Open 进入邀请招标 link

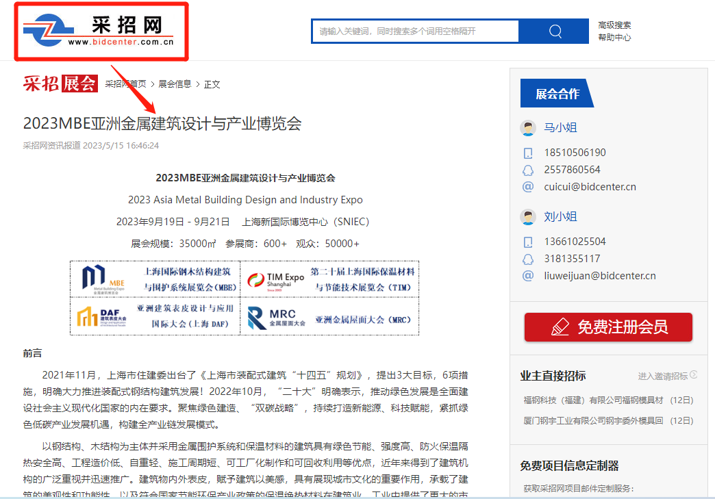pyautogui.click(x=662, y=376)
